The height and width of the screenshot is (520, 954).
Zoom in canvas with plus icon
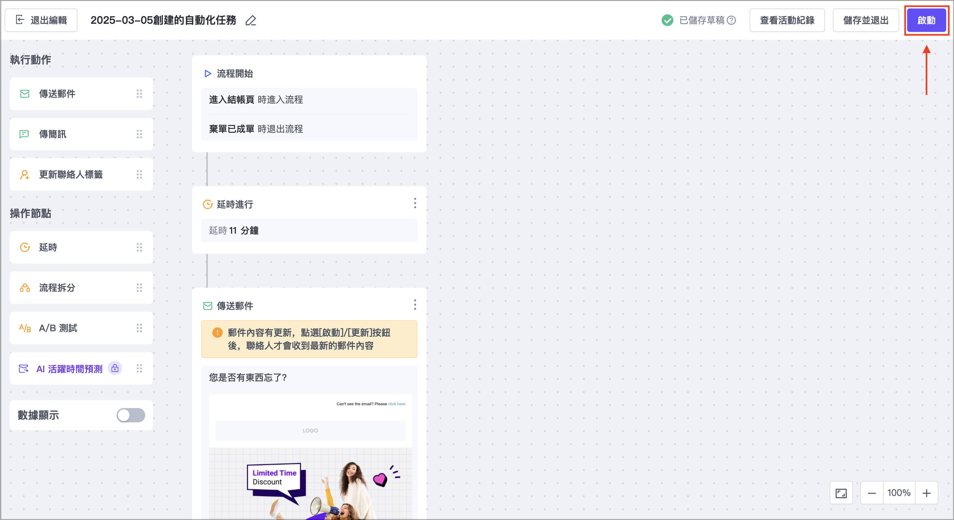926,493
